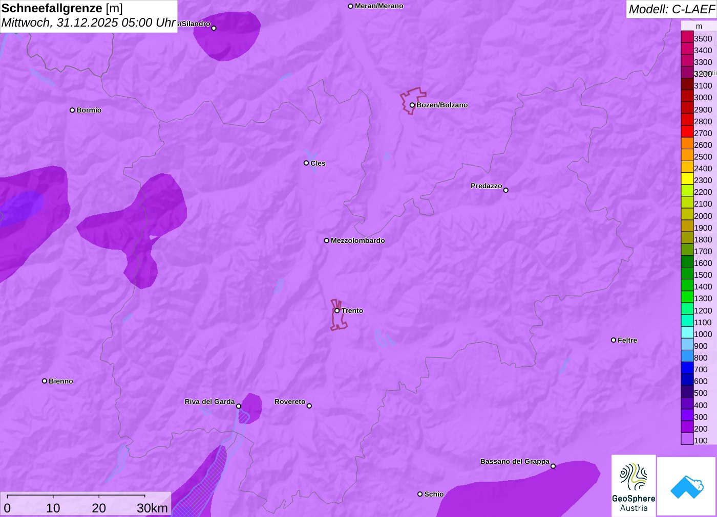
Task: Click the Cles marker dot
Action: point(306,163)
